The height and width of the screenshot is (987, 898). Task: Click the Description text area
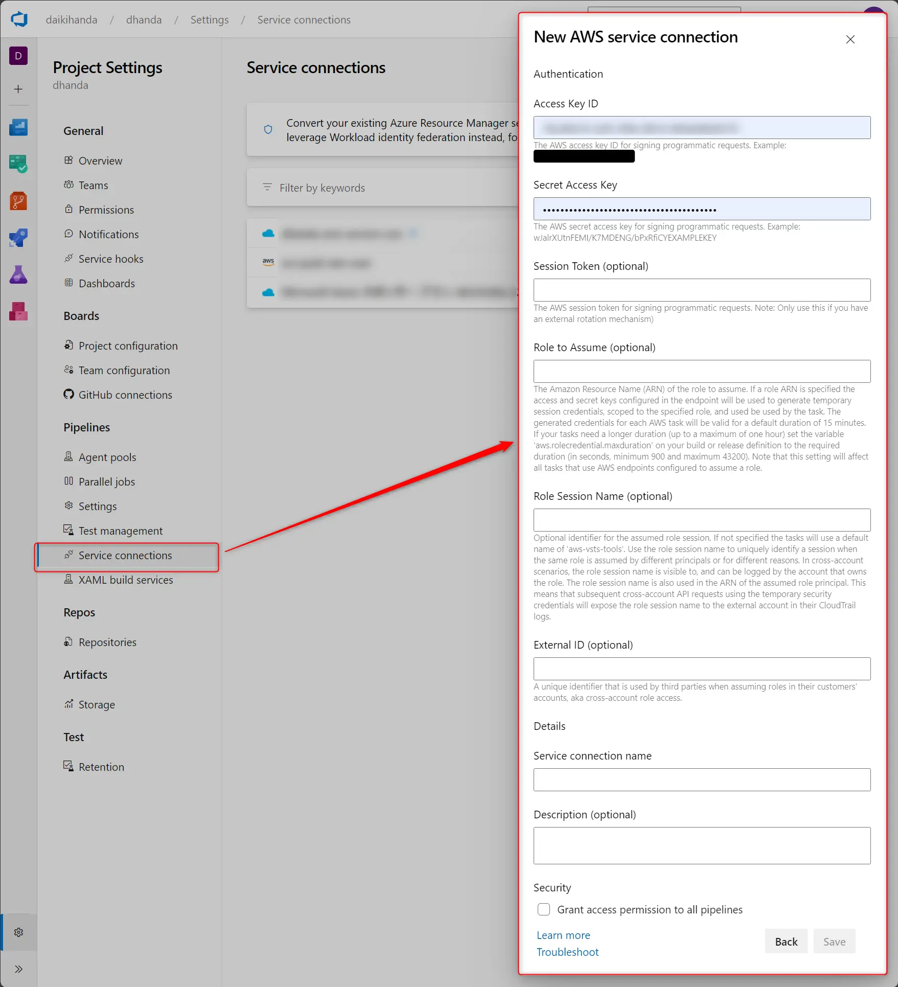pyautogui.click(x=702, y=845)
